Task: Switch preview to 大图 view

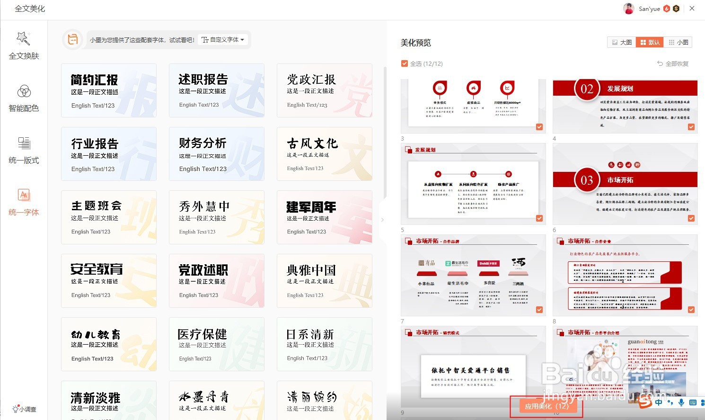Action: [622, 42]
